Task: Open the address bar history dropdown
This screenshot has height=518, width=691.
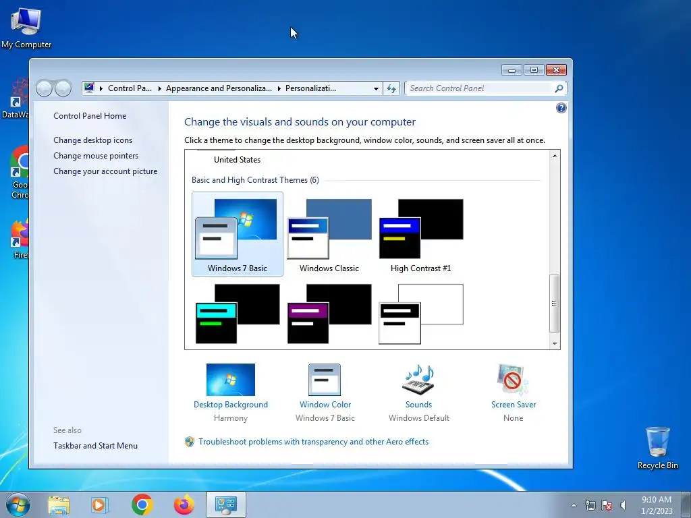Action: coord(376,88)
